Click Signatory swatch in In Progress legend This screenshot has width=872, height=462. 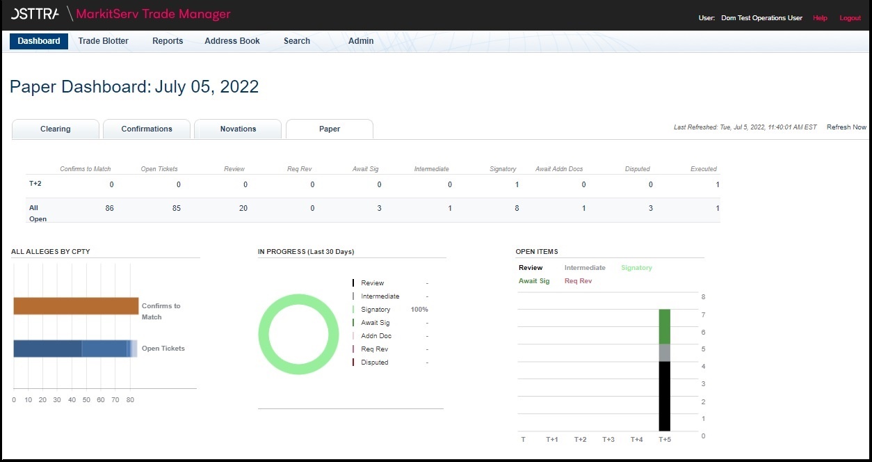coord(353,310)
